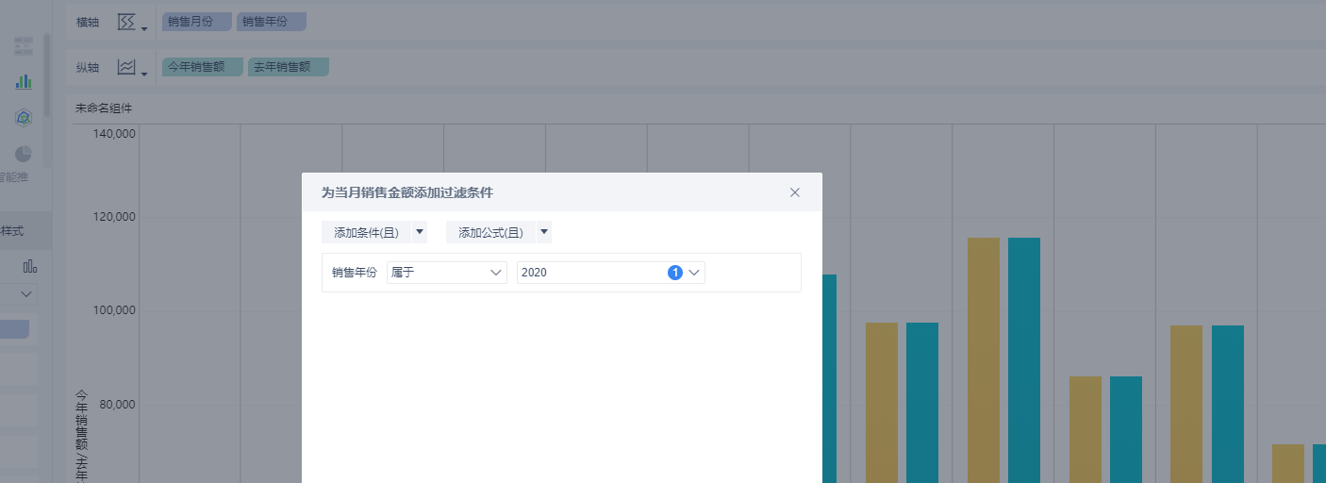Screen dimensions: 1326x483
Task: Select the 去年销售额 field pill in 纵轴
Action: coord(289,67)
